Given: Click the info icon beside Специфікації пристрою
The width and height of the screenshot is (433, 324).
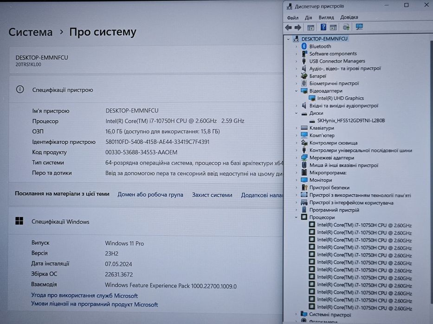Looking at the screenshot, I should pyautogui.click(x=20, y=89).
